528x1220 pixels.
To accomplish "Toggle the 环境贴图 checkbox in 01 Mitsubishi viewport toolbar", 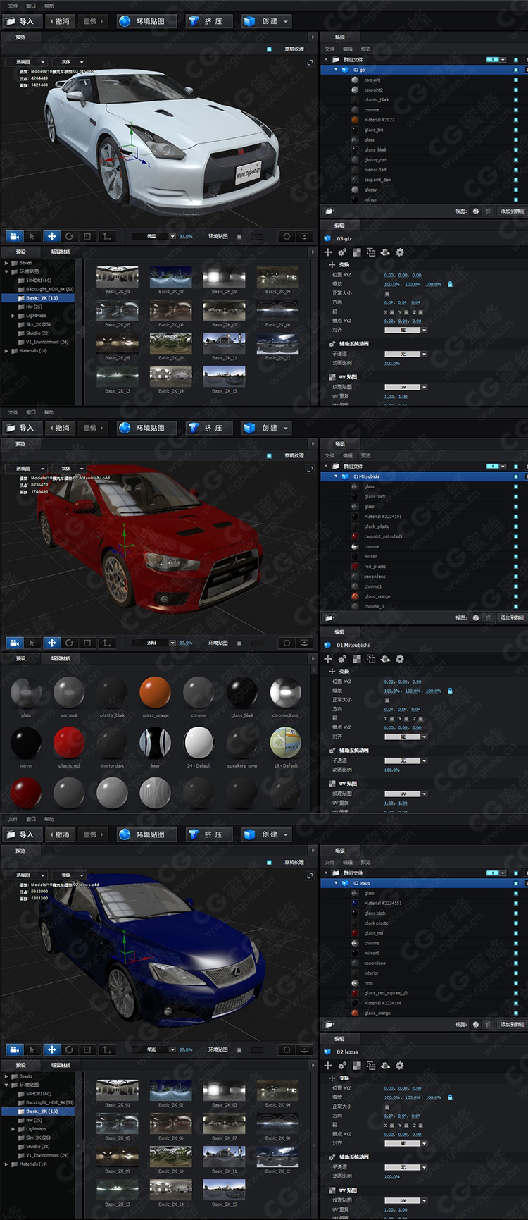I will [x=239, y=643].
